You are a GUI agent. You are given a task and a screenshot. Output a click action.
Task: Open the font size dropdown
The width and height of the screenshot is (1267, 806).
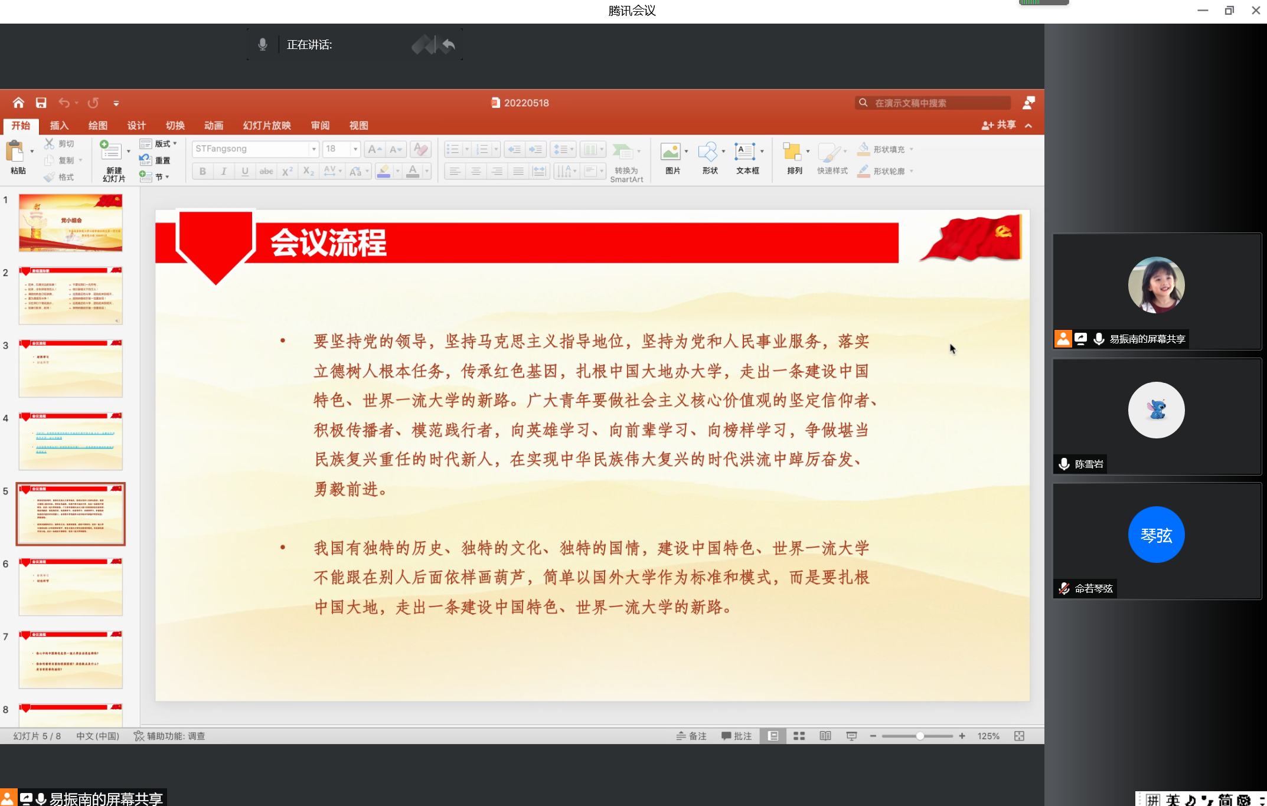pyautogui.click(x=355, y=149)
